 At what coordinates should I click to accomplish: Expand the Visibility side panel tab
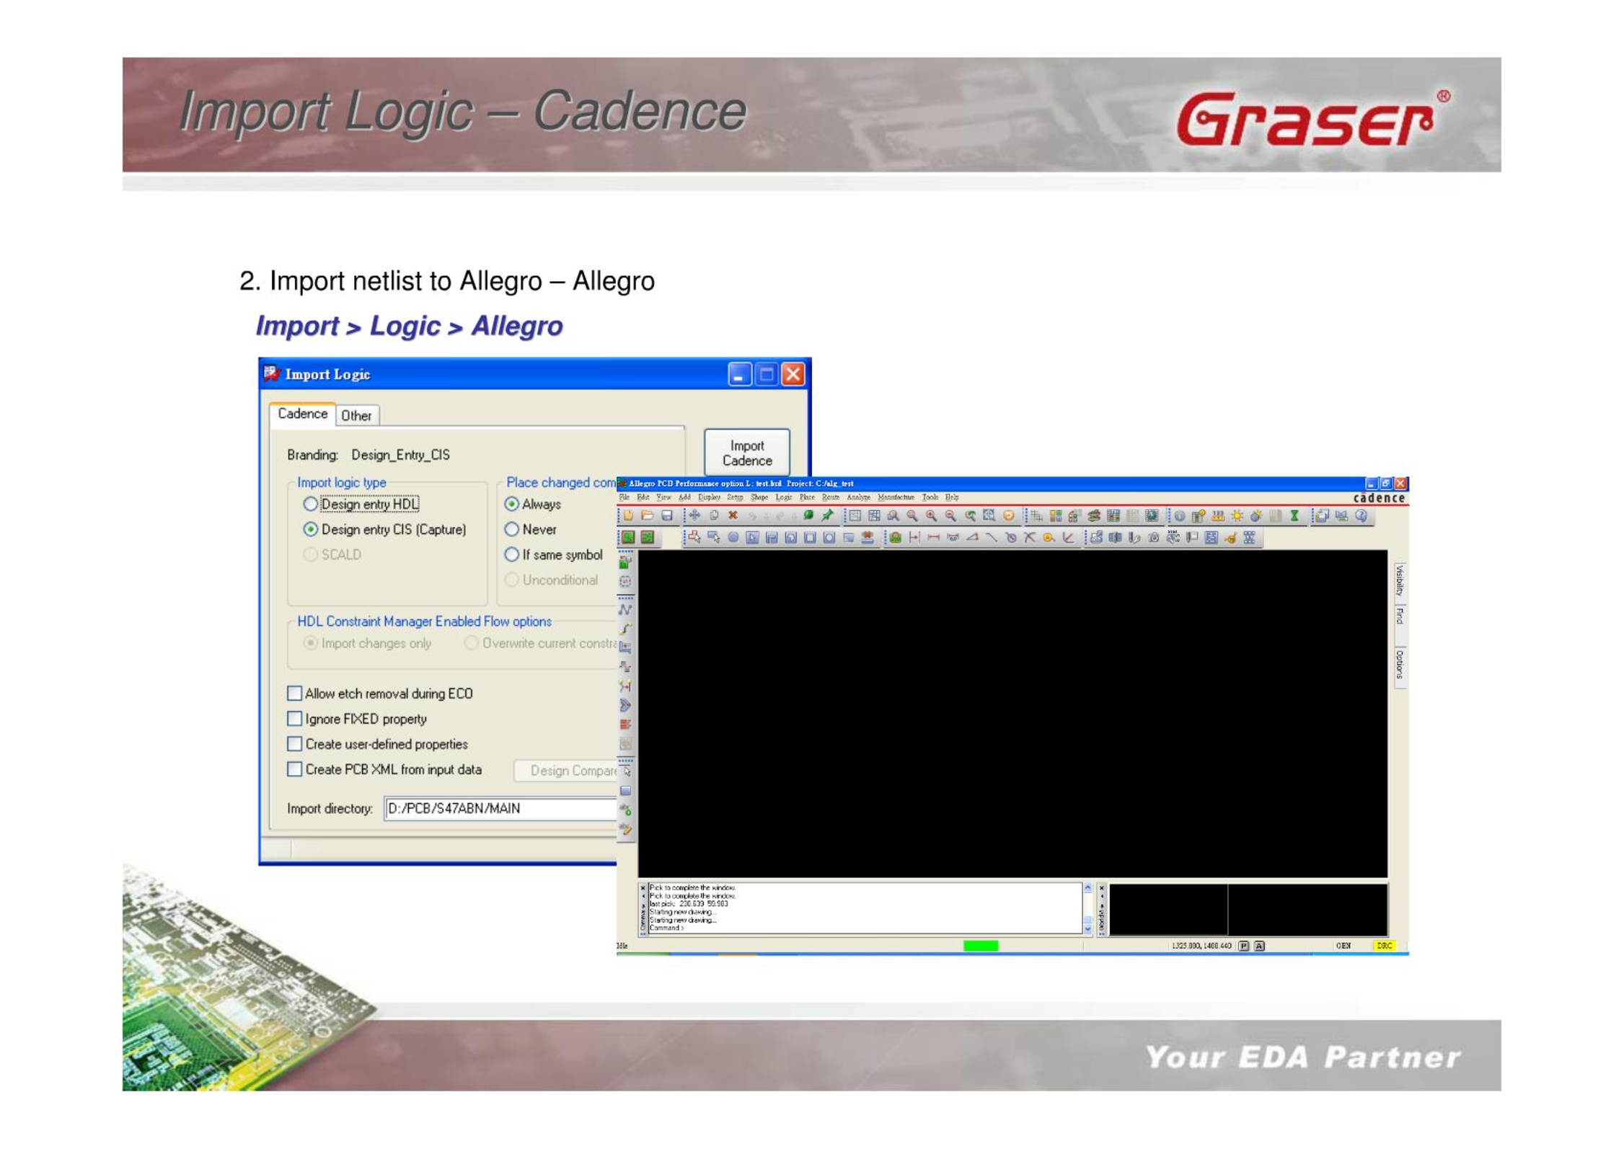coord(1400,582)
